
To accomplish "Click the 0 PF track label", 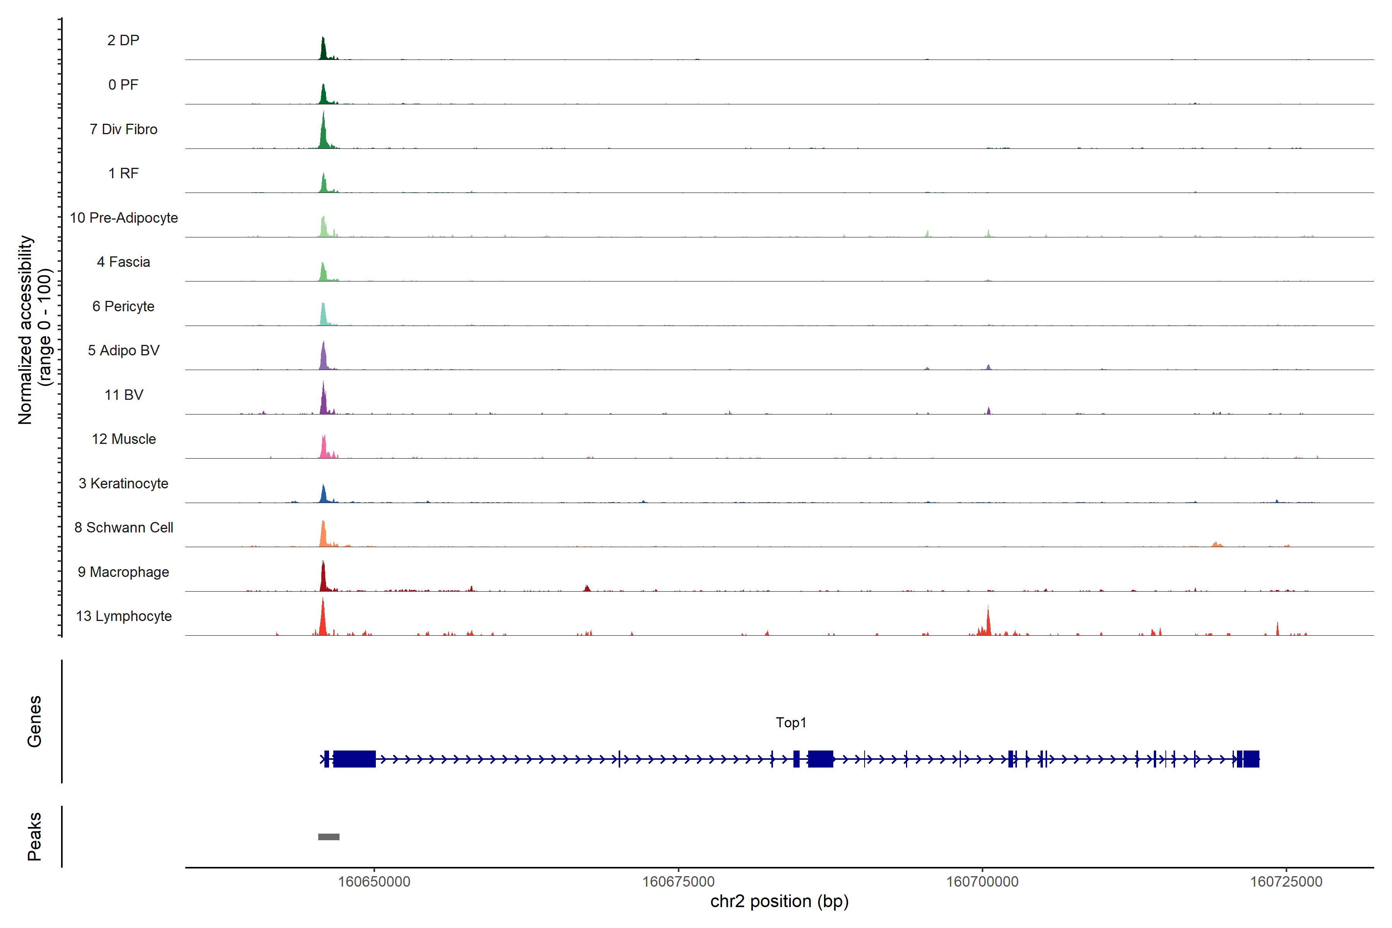I will click(123, 85).
